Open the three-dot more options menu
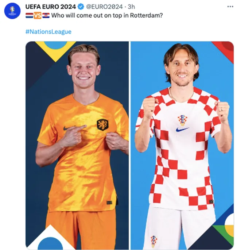 click(230, 7)
